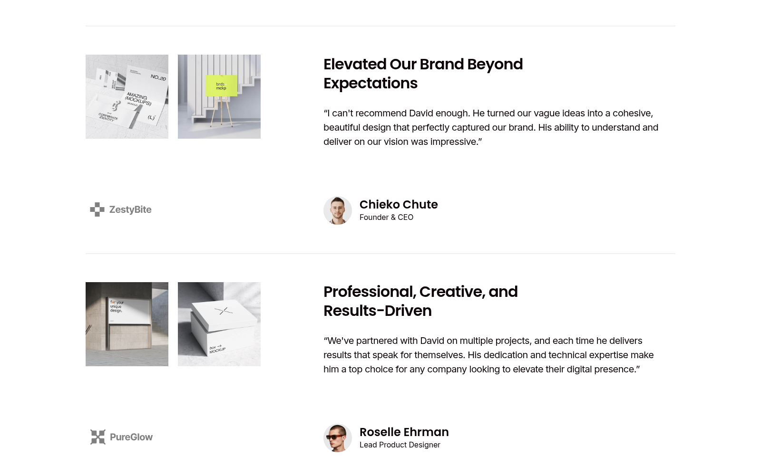The image size is (761, 475).
Task: Click the PureGlow brand name text
Action: pos(131,437)
